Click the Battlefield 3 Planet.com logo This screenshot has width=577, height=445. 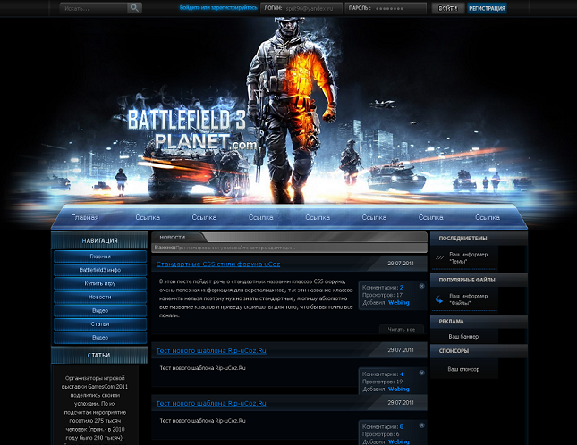click(191, 130)
